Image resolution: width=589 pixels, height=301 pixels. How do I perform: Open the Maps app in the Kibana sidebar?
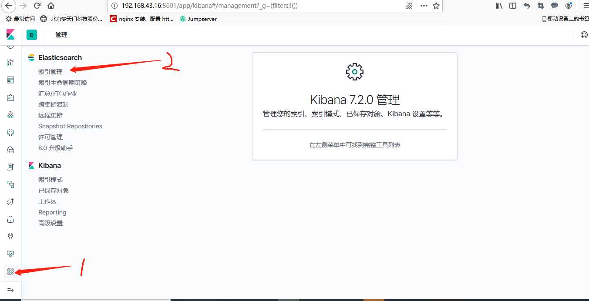point(10,115)
